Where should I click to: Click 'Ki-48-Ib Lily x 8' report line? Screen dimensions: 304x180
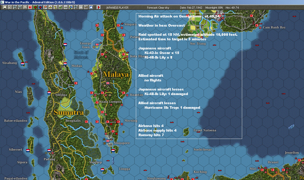click(158, 57)
